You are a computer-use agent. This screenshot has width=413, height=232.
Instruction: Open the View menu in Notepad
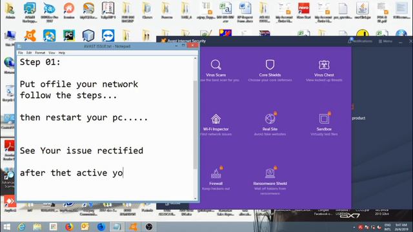[x=52, y=53]
